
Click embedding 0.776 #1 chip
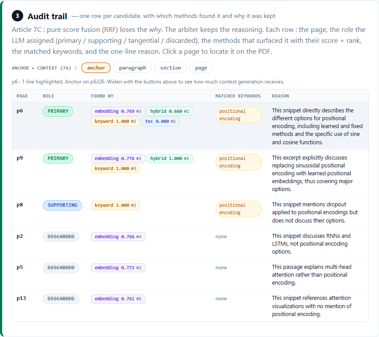(x=118, y=158)
